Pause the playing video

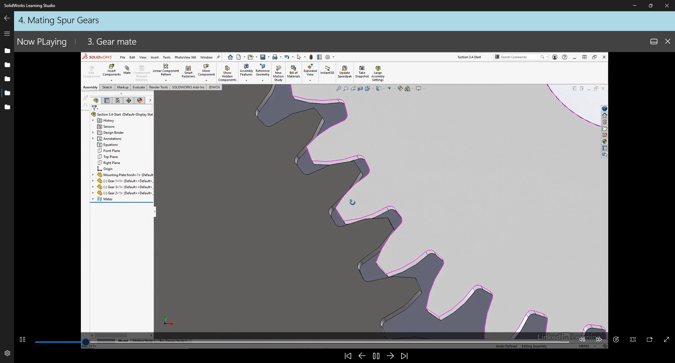(x=22, y=339)
